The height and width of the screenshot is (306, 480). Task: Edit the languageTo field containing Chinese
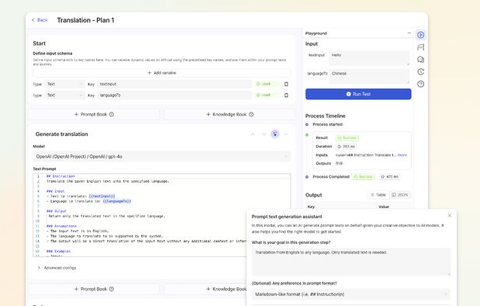(369, 76)
